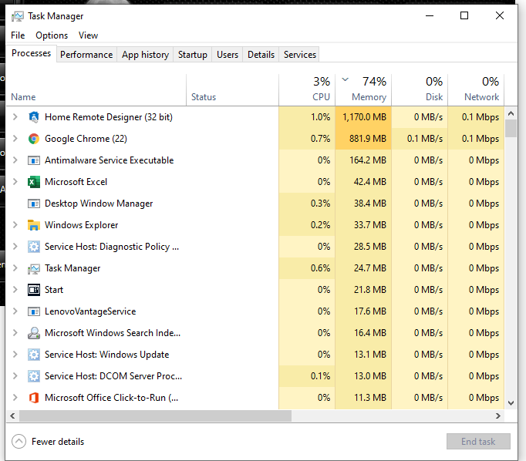Expand Service Host: DCOM Server row
Screen dimensions: 526x461
point(15,376)
